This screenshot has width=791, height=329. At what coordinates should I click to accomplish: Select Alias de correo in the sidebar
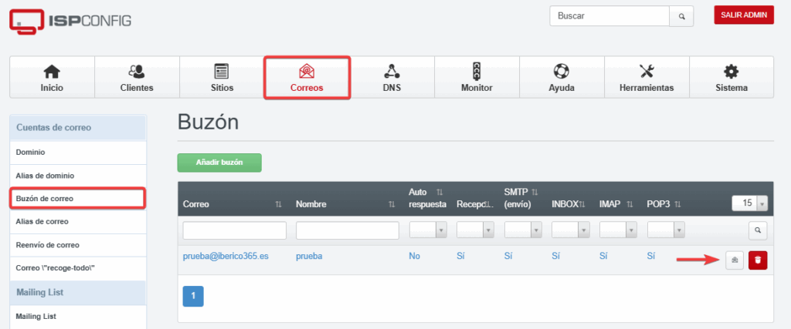coord(78,222)
